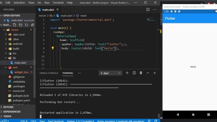Click the settings gear in emulator status bar
Screen dimensions: 217x122
(x=172, y=12)
